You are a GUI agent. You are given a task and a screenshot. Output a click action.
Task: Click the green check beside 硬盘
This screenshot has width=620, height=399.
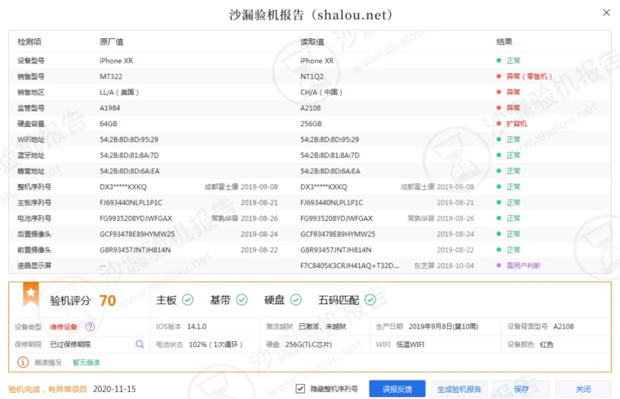pyautogui.click(x=296, y=300)
